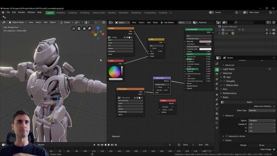Open the Swizzle B +Z dropdown

click(261, 131)
